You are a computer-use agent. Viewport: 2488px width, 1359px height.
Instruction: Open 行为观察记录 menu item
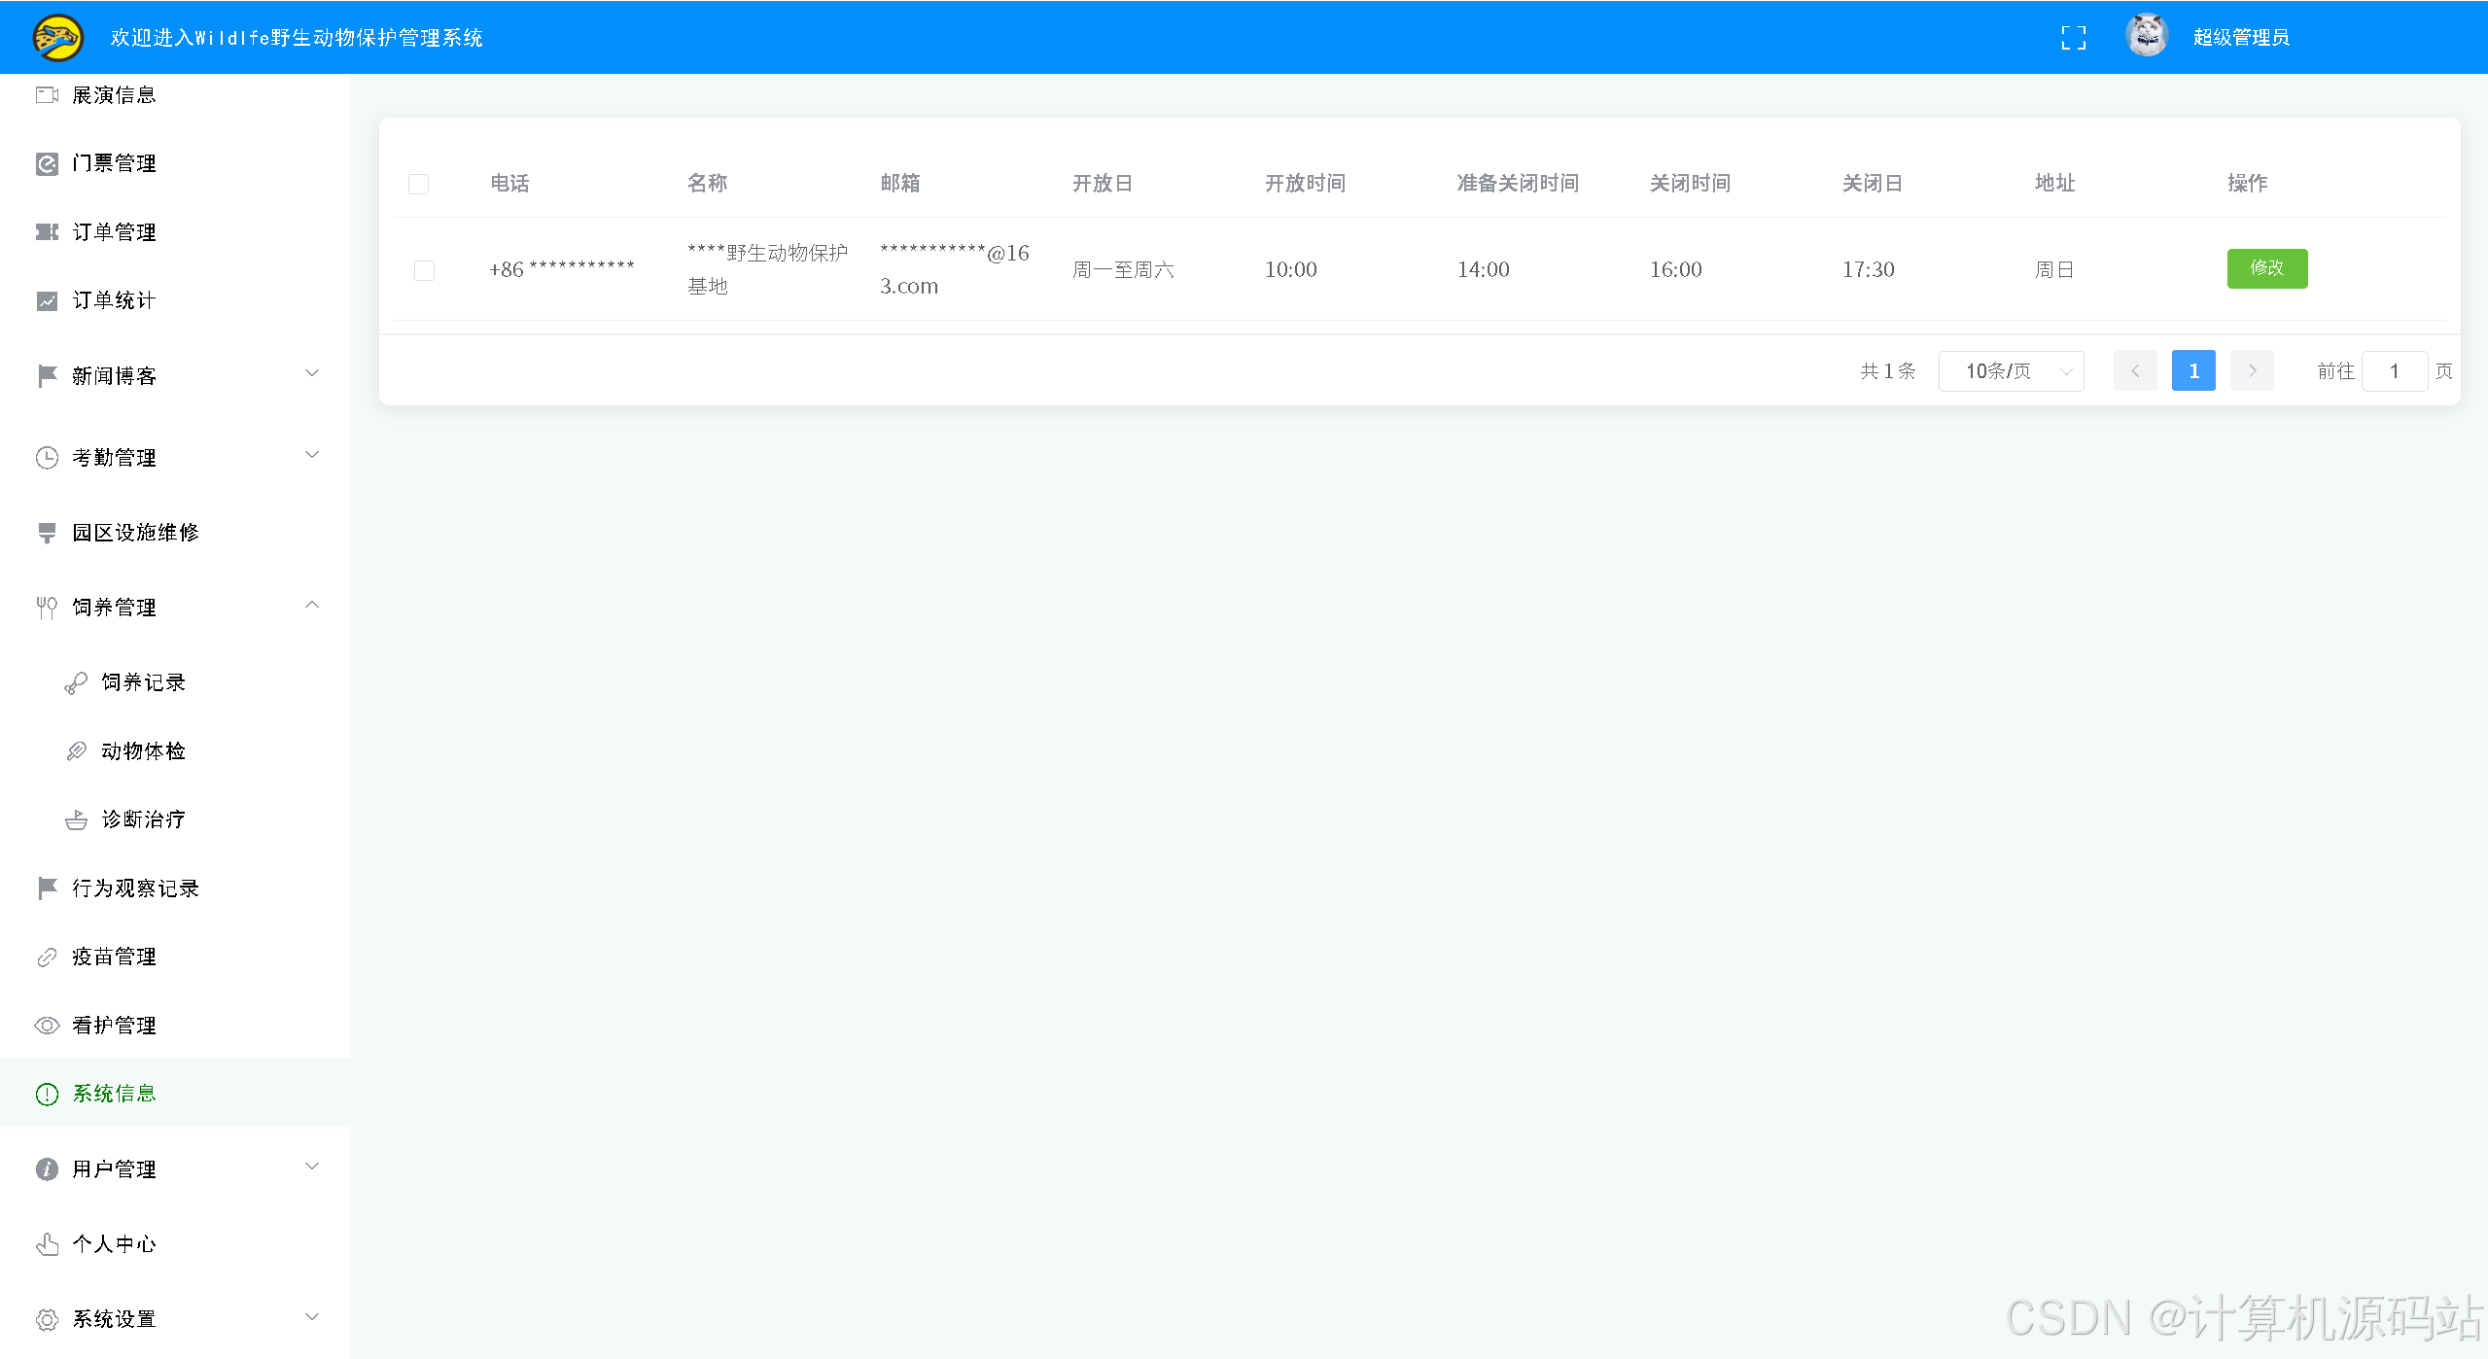(175, 889)
